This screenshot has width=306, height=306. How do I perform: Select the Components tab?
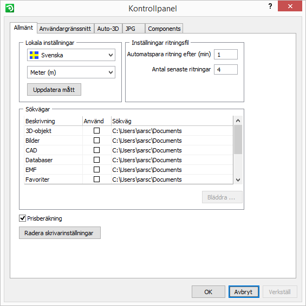[164, 29]
